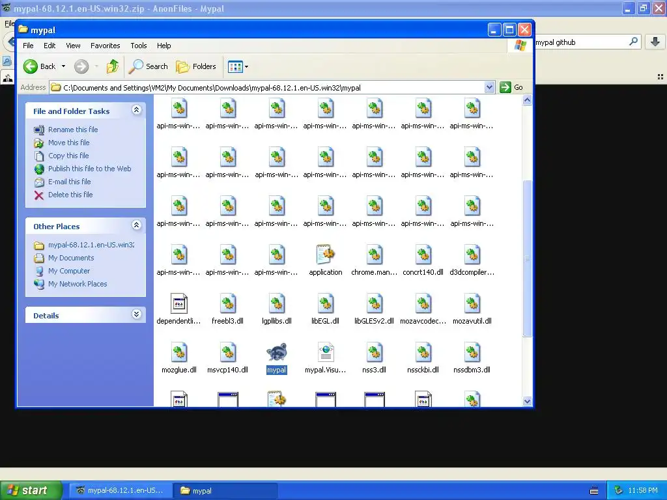Screen dimensions: 667x500
Task: Select libEGL.dll file icon
Action: pos(326,303)
